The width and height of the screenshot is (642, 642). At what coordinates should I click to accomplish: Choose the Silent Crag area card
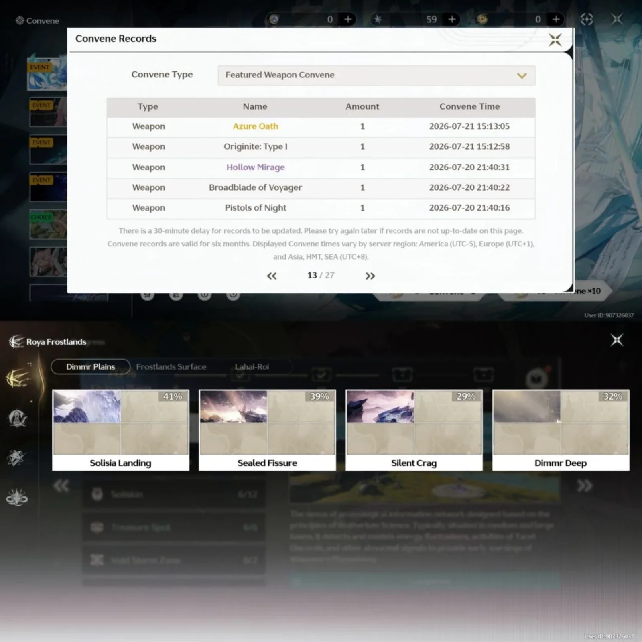click(x=414, y=430)
